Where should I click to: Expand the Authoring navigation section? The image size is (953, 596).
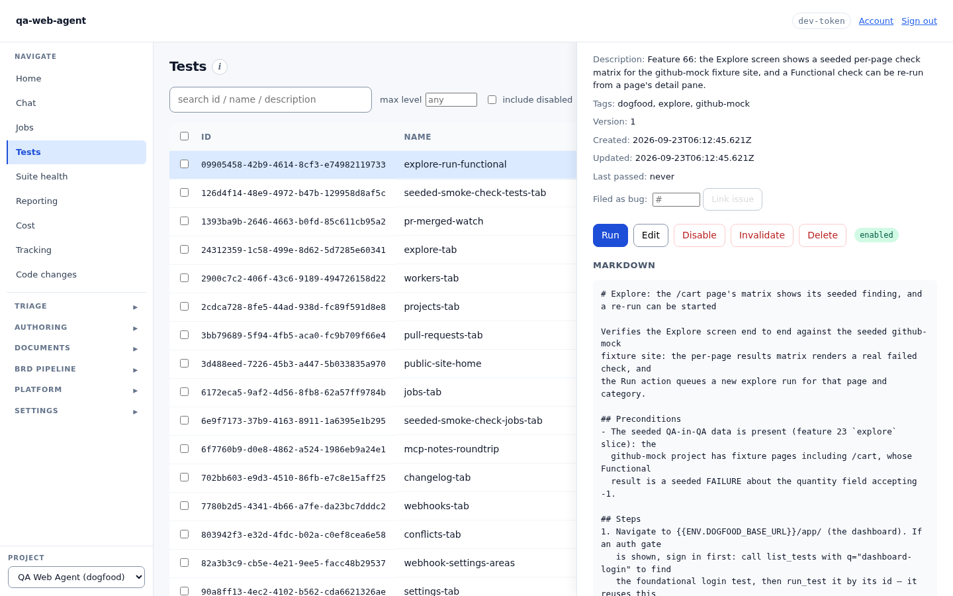(76, 328)
